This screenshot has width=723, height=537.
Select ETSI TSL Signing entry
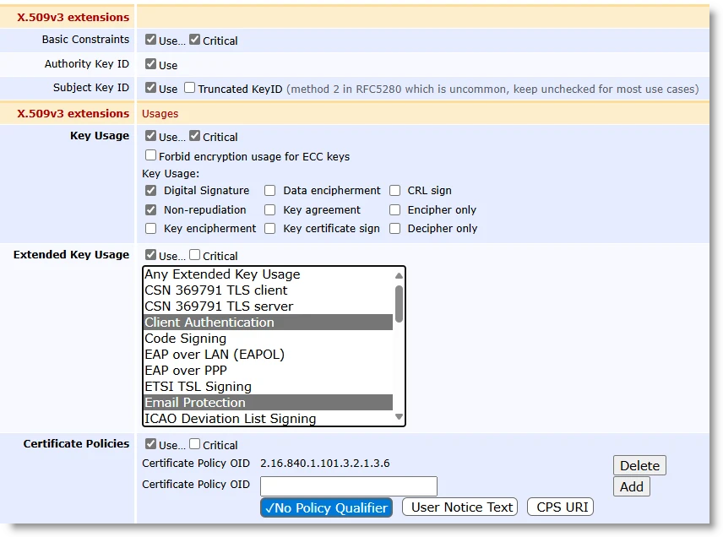click(x=268, y=387)
